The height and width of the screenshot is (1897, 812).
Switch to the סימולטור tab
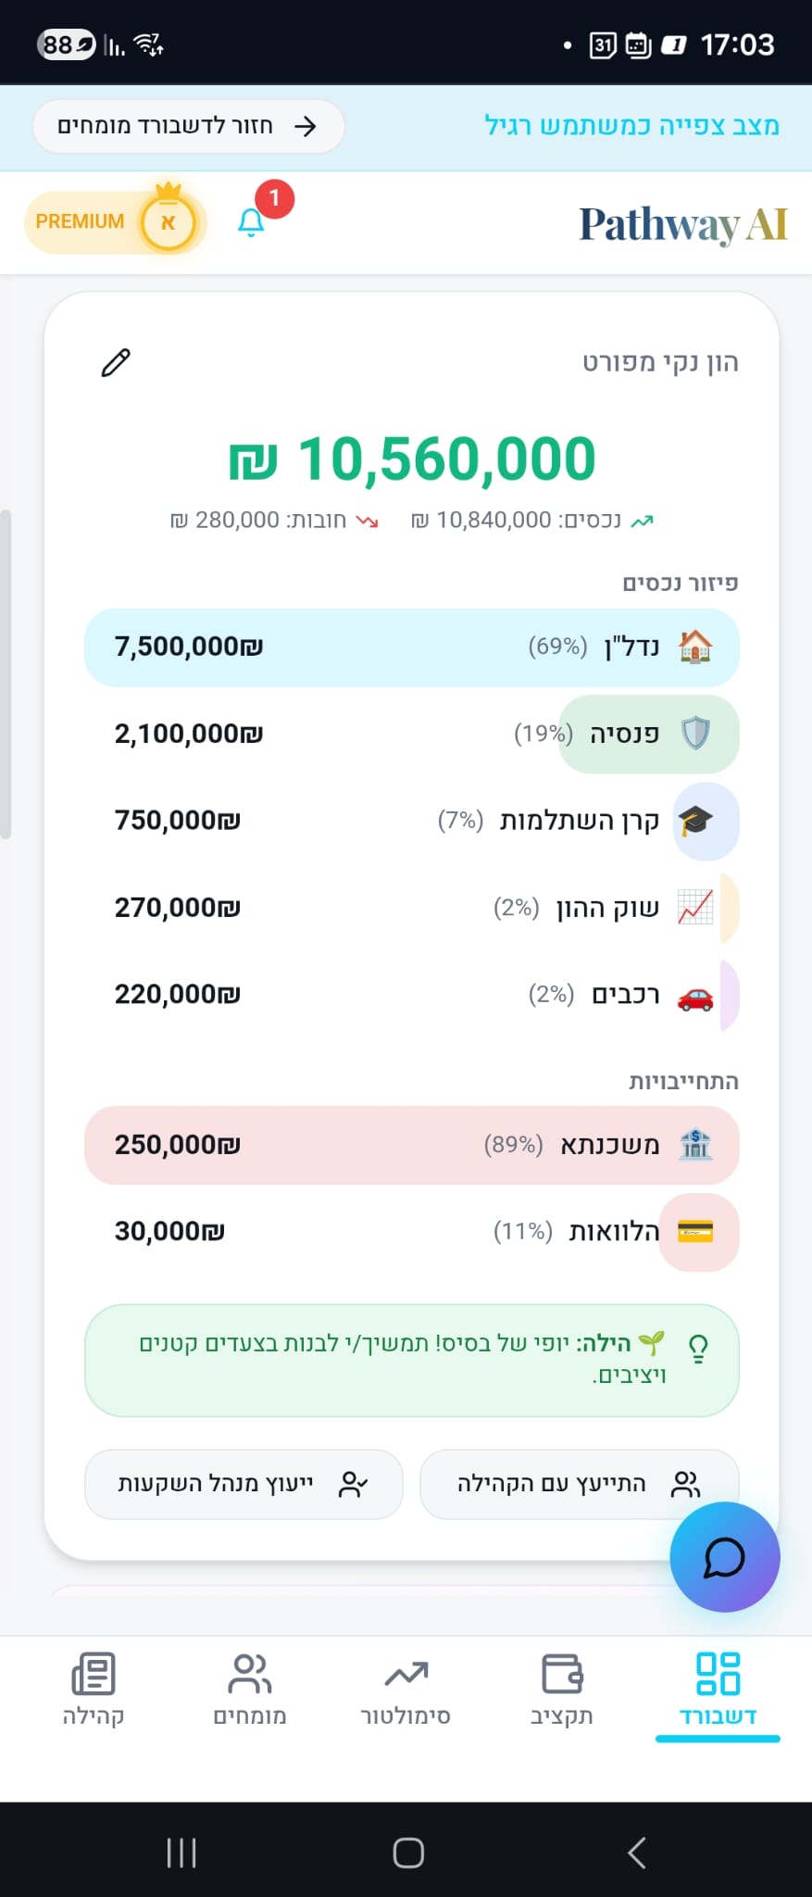406,1690
